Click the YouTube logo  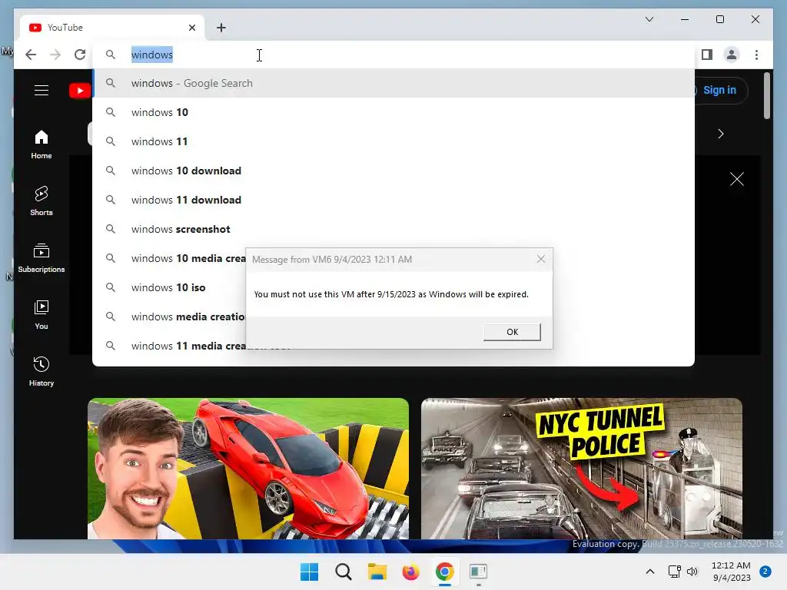coord(80,91)
